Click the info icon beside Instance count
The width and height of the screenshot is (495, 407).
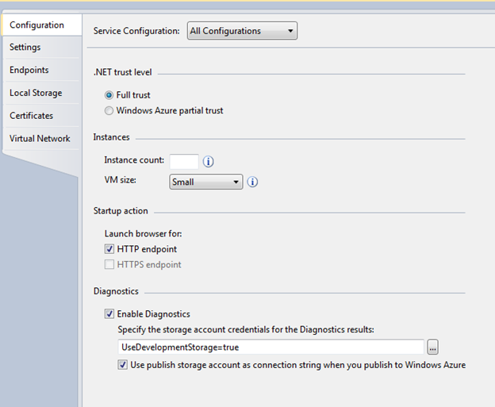(x=209, y=161)
